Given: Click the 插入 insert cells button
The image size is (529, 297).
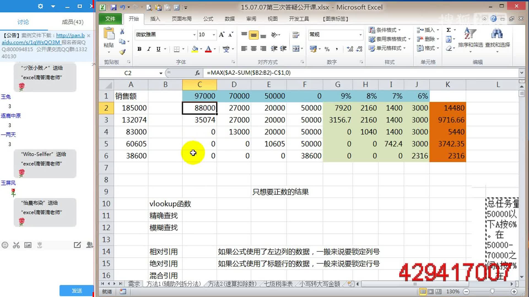Looking at the screenshot, I should 428,30.
